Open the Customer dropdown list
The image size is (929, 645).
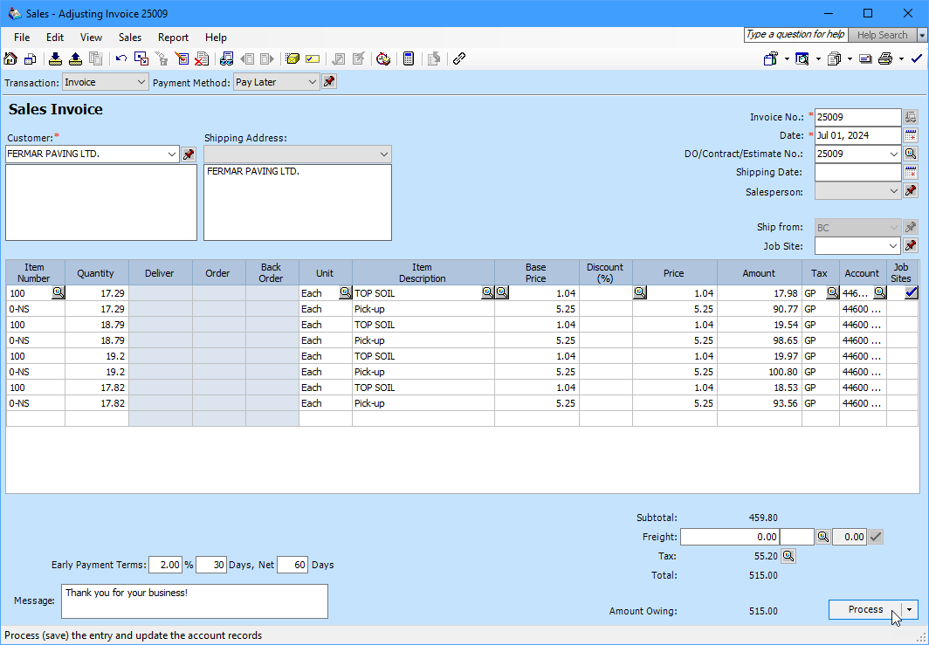tap(171, 154)
